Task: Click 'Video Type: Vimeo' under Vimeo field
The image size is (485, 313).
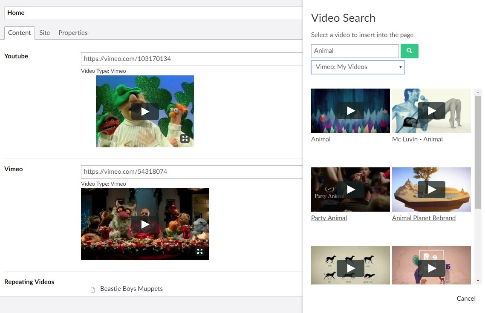Action: click(x=103, y=184)
